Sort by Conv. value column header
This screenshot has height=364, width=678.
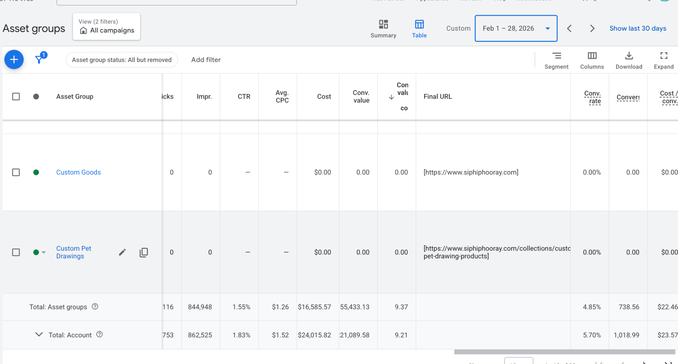(361, 96)
